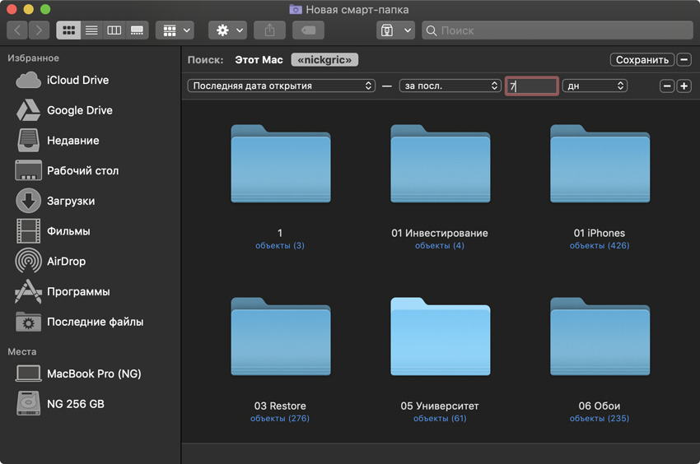Screen dimensions: 700x464
Task: Open the "Последняя дата открытия" criteria dropdown
Action: [282, 86]
